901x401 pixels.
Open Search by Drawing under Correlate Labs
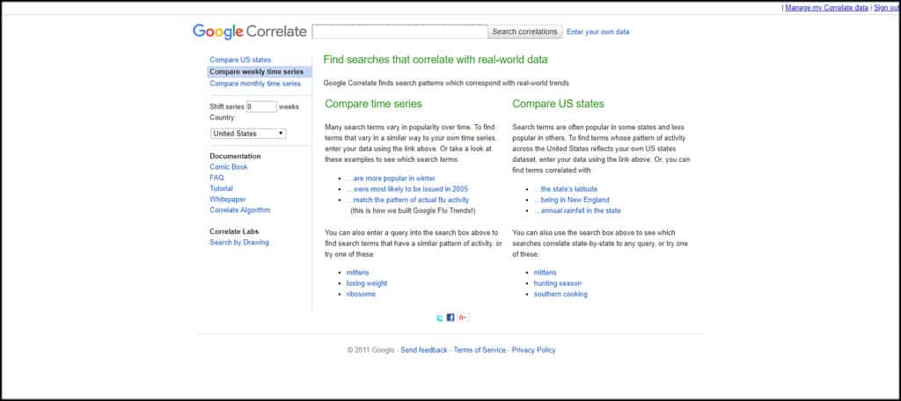(x=239, y=243)
